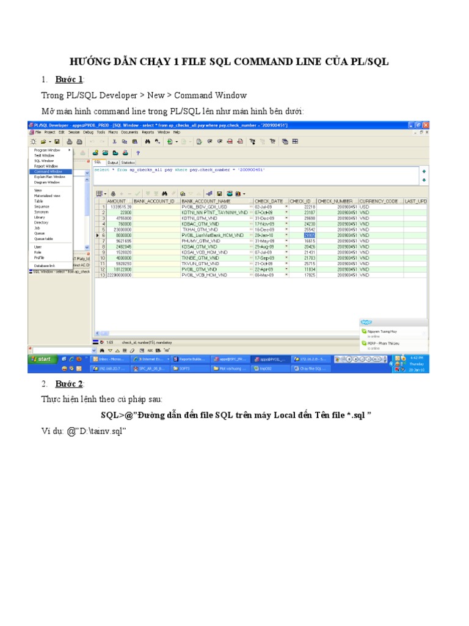The image size is (469, 626).
Task: Click the taskbar clock showing 4:42 PM
Action: tap(416, 358)
